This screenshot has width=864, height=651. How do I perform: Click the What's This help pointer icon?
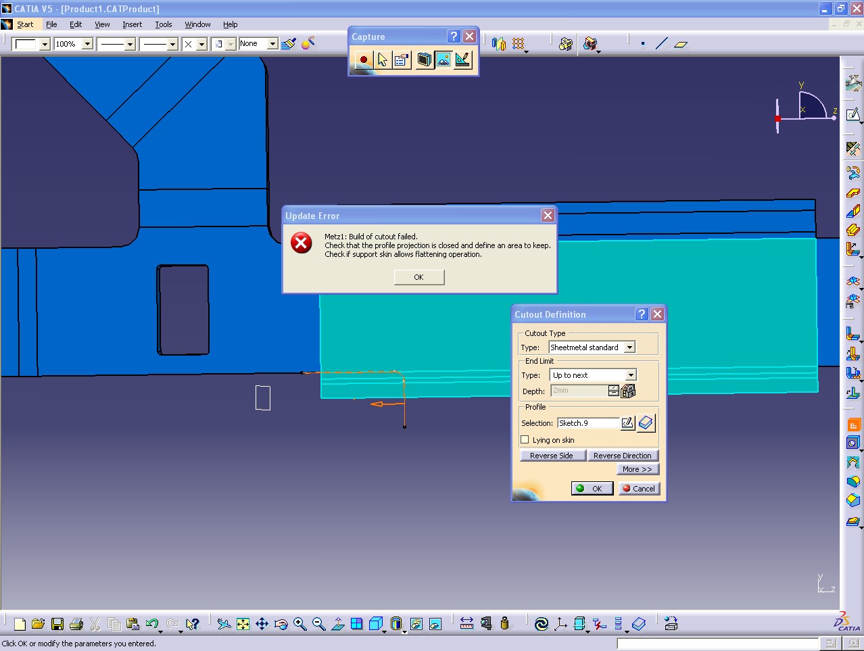(192, 624)
